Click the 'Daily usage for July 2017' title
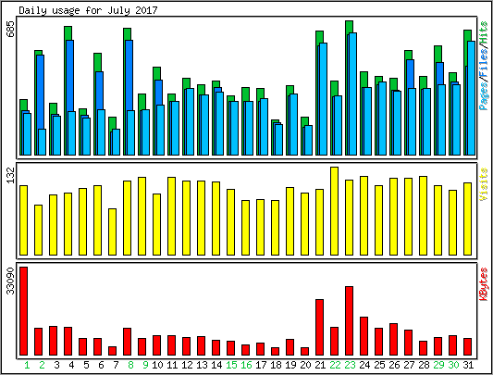 (x=88, y=10)
